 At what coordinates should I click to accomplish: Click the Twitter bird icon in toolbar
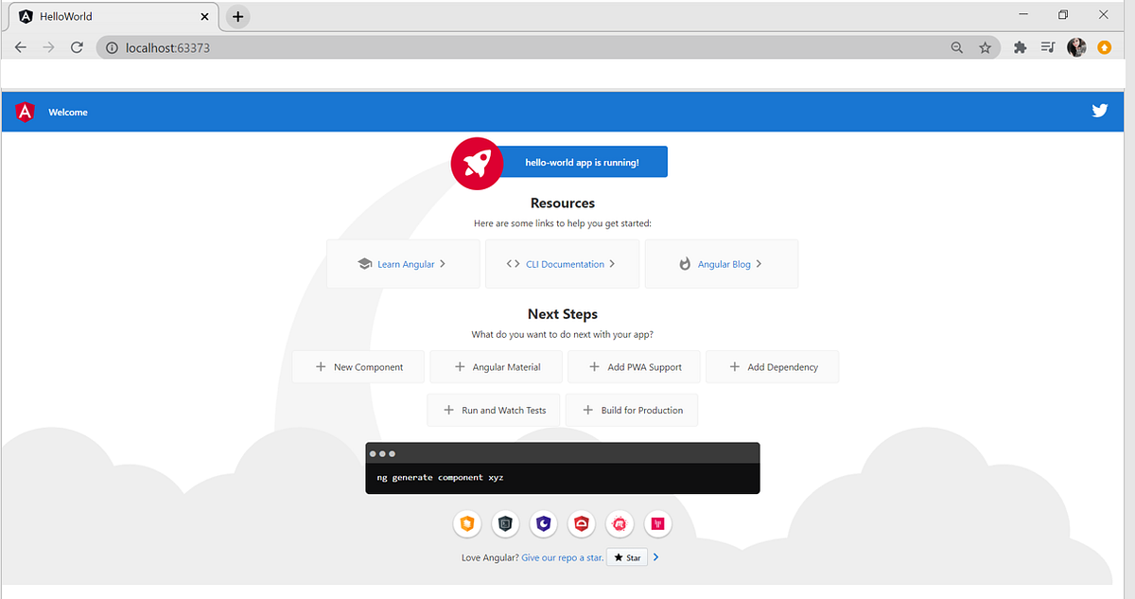[x=1099, y=110]
